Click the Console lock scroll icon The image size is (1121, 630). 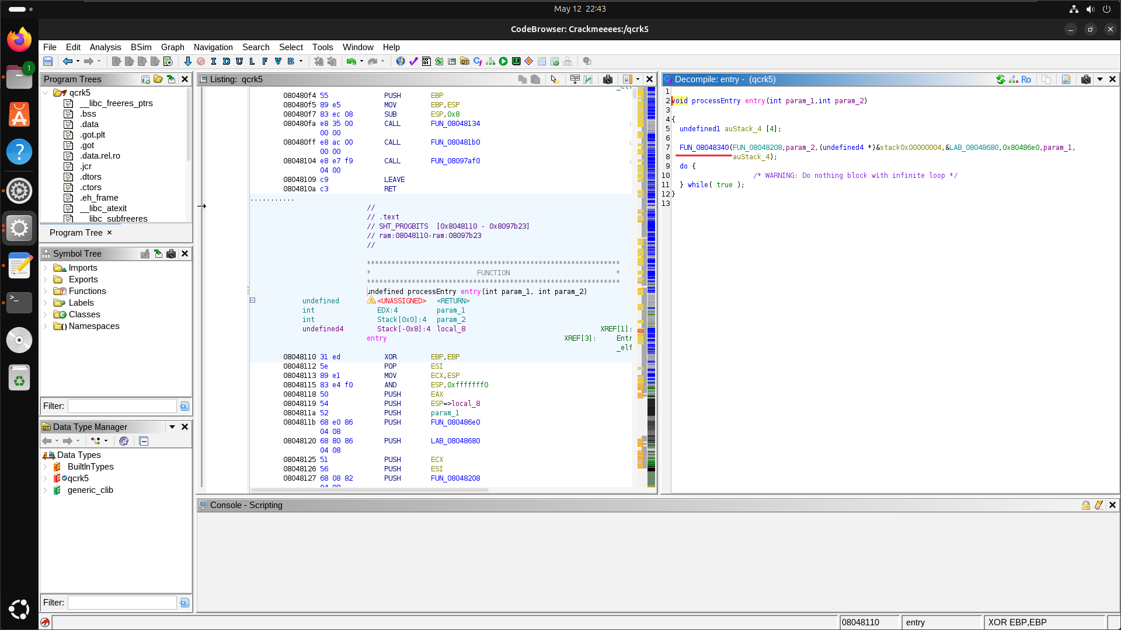point(1086,505)
